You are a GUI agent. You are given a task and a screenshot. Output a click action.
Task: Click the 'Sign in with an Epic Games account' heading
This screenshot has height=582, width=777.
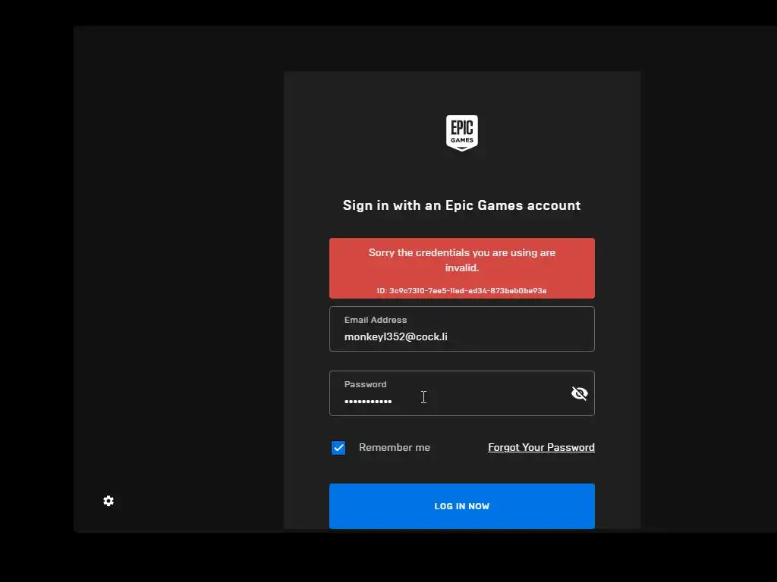coord(462,205)
